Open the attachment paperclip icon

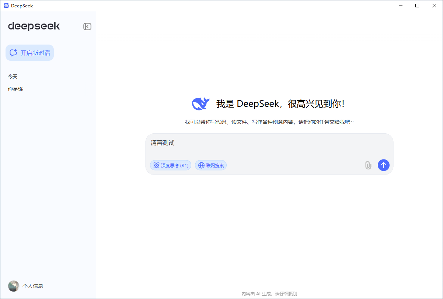click(368, 165)
